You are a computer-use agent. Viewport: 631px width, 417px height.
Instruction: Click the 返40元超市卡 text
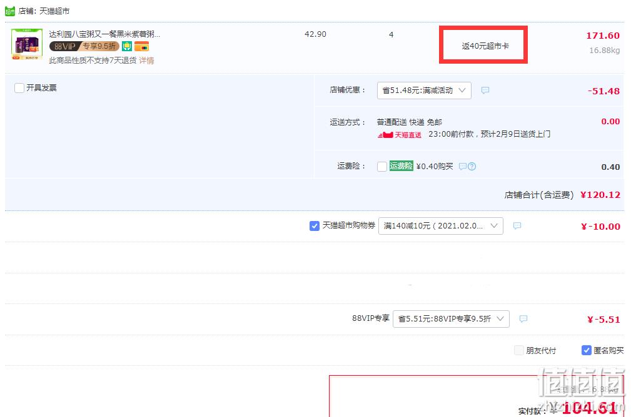[485, 46]
